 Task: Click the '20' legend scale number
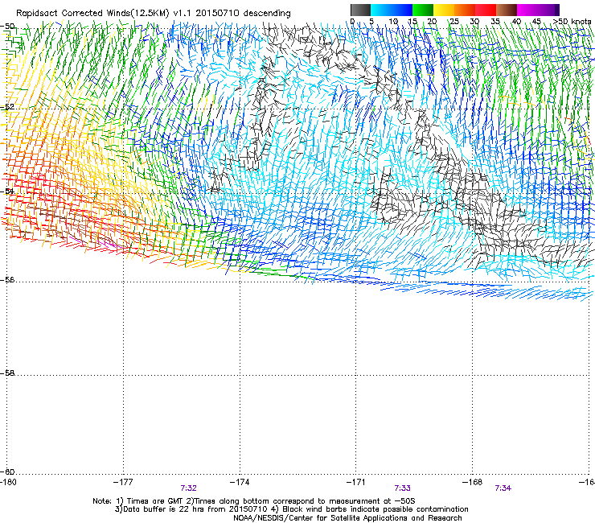[x=432, y=21]
